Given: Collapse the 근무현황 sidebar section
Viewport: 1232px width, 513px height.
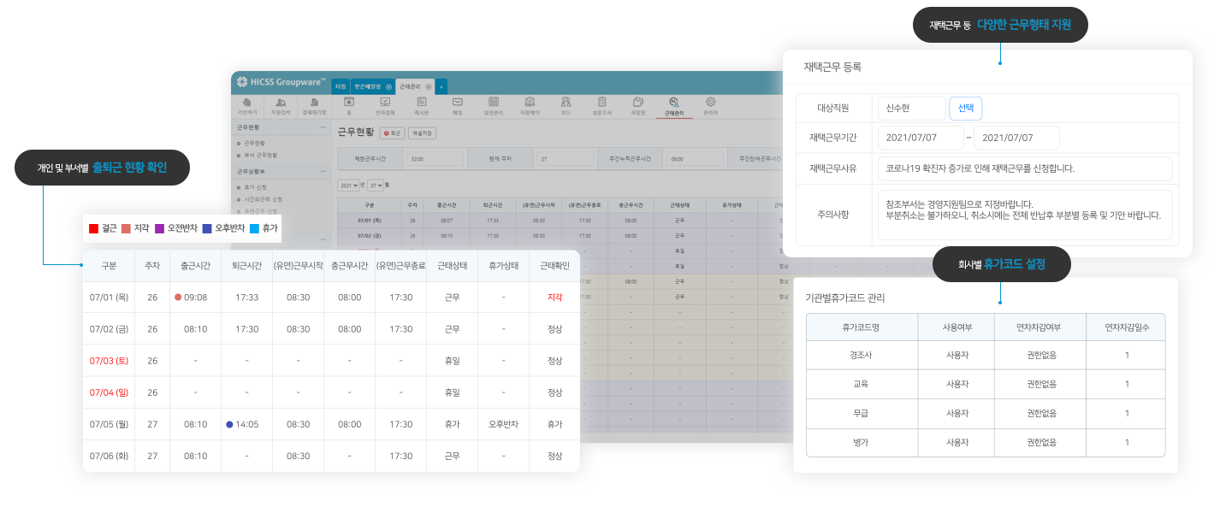Looking at the screenshot, I should click(x=323, y=127).
